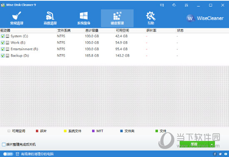Enable 碎片整理完成后关机 shutdown checkbox
The image size is (229, 157).
point(4,145)
